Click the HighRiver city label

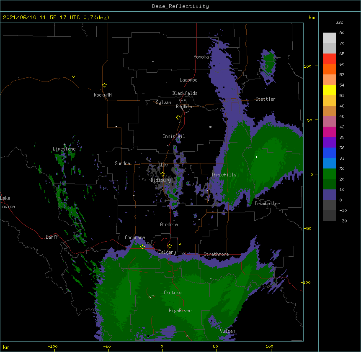[x=180, y=311]
